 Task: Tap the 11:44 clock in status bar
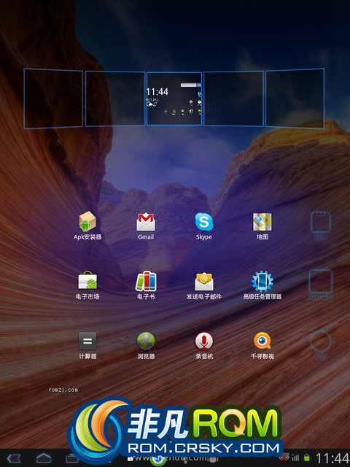[332, 458]
